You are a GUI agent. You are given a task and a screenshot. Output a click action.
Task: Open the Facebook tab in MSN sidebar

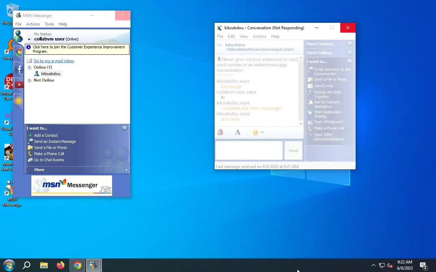(19, 69)
